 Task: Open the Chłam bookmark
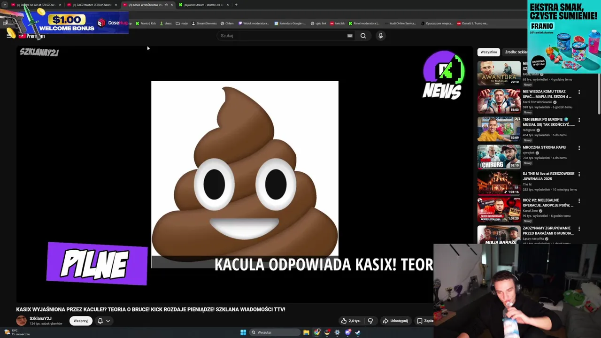click(x=227, y=23)
